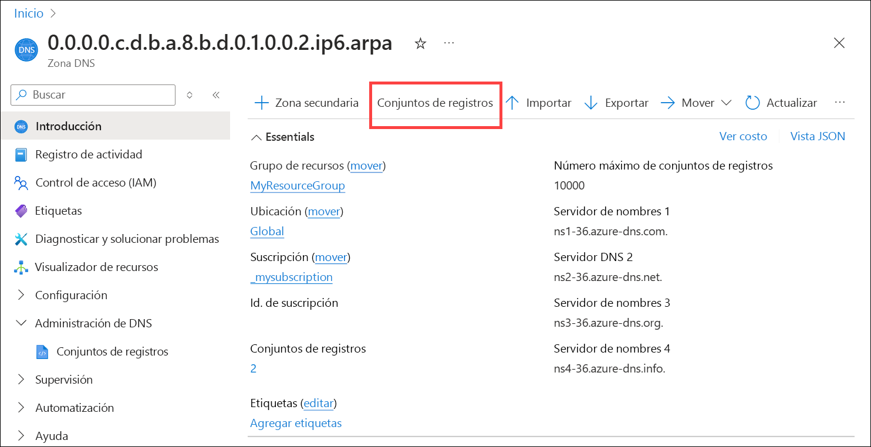Select Introducción in the sidebar
The width and height of the screenshot is (871, 447).
pos(115,126)
